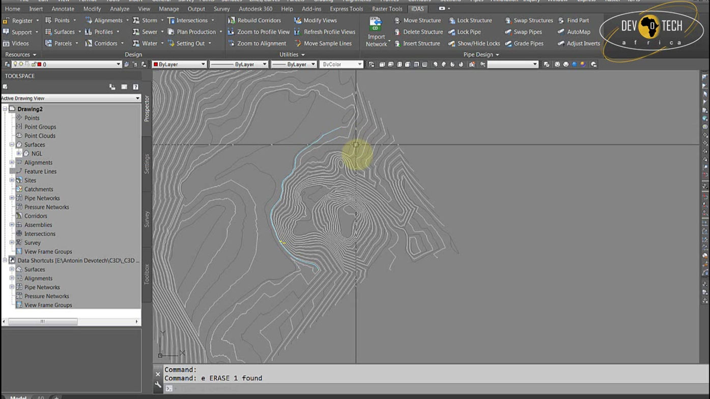Click the Modify Views icon
710x399 pixels.
pos(298,20)
